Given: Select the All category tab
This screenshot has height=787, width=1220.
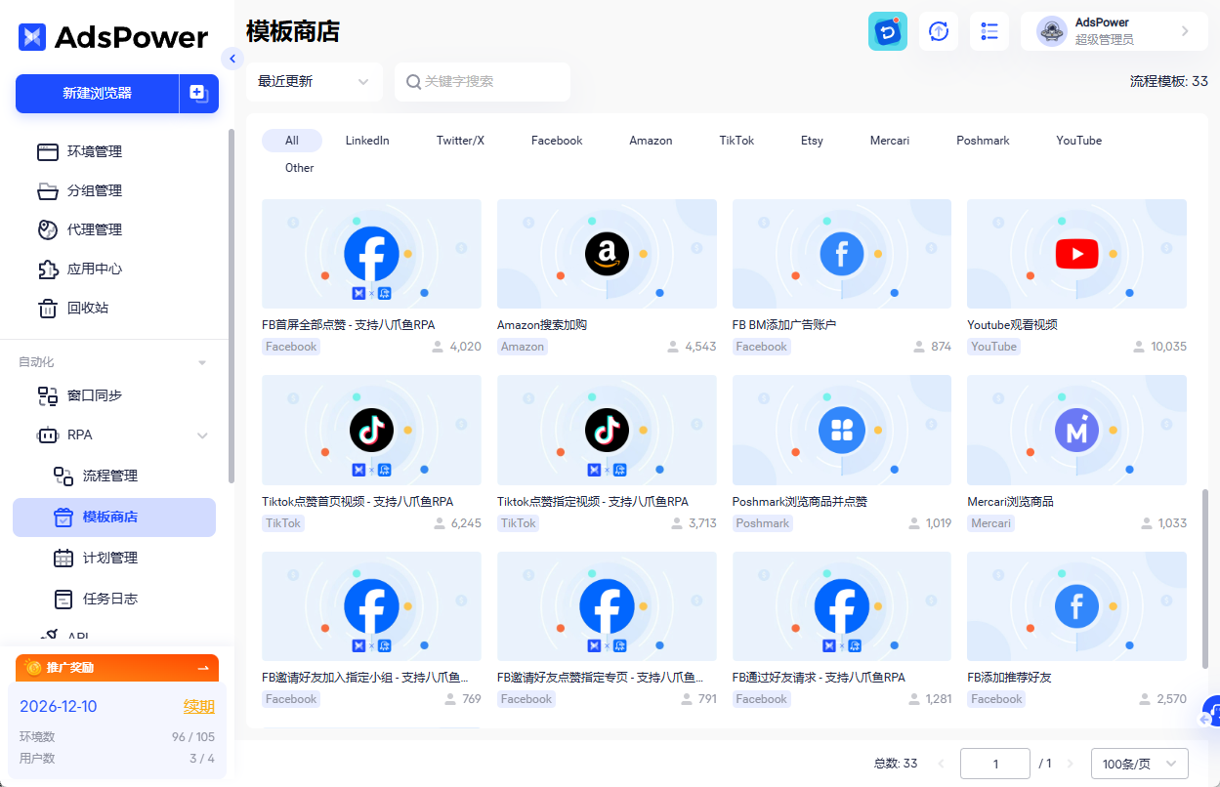Looking at the screenshot, I should 292,141.
